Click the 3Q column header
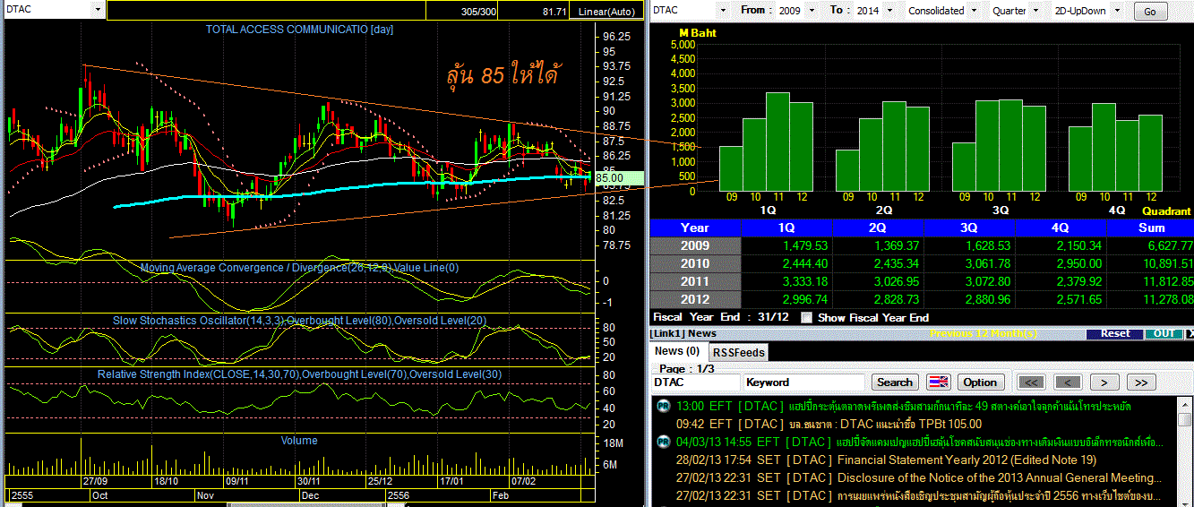Image resolution: width=1194 pixels, height=507 pixels. (x=971, y=228)
